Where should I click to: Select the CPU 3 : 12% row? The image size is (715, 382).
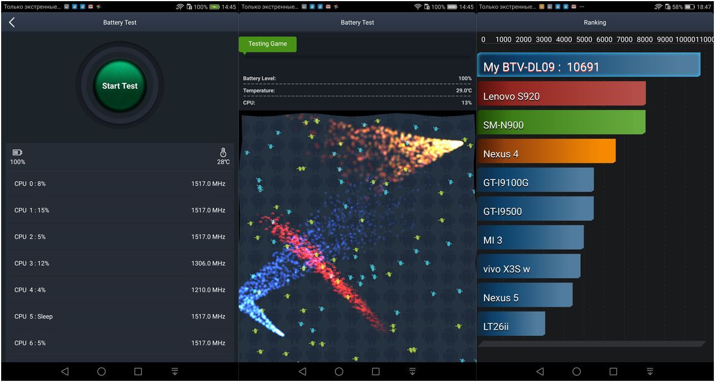tap(120, 264)
